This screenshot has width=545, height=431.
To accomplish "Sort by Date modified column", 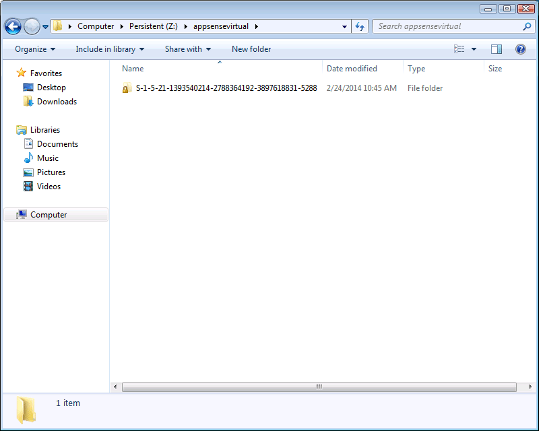I will coord(352,69).
